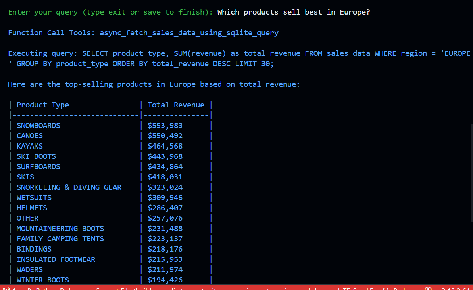Click the 'Executing query' SQL statement line
Viewport: 473px width, 290px height.
(x=238, y=53)
